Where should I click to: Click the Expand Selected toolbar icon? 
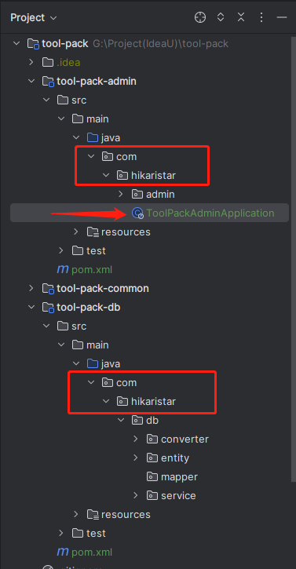221,17
